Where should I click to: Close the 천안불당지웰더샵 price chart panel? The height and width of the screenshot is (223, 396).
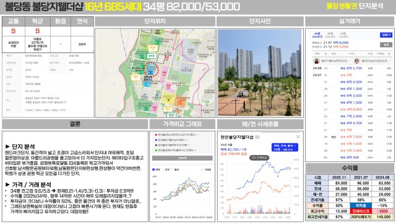tap(298, 137)
